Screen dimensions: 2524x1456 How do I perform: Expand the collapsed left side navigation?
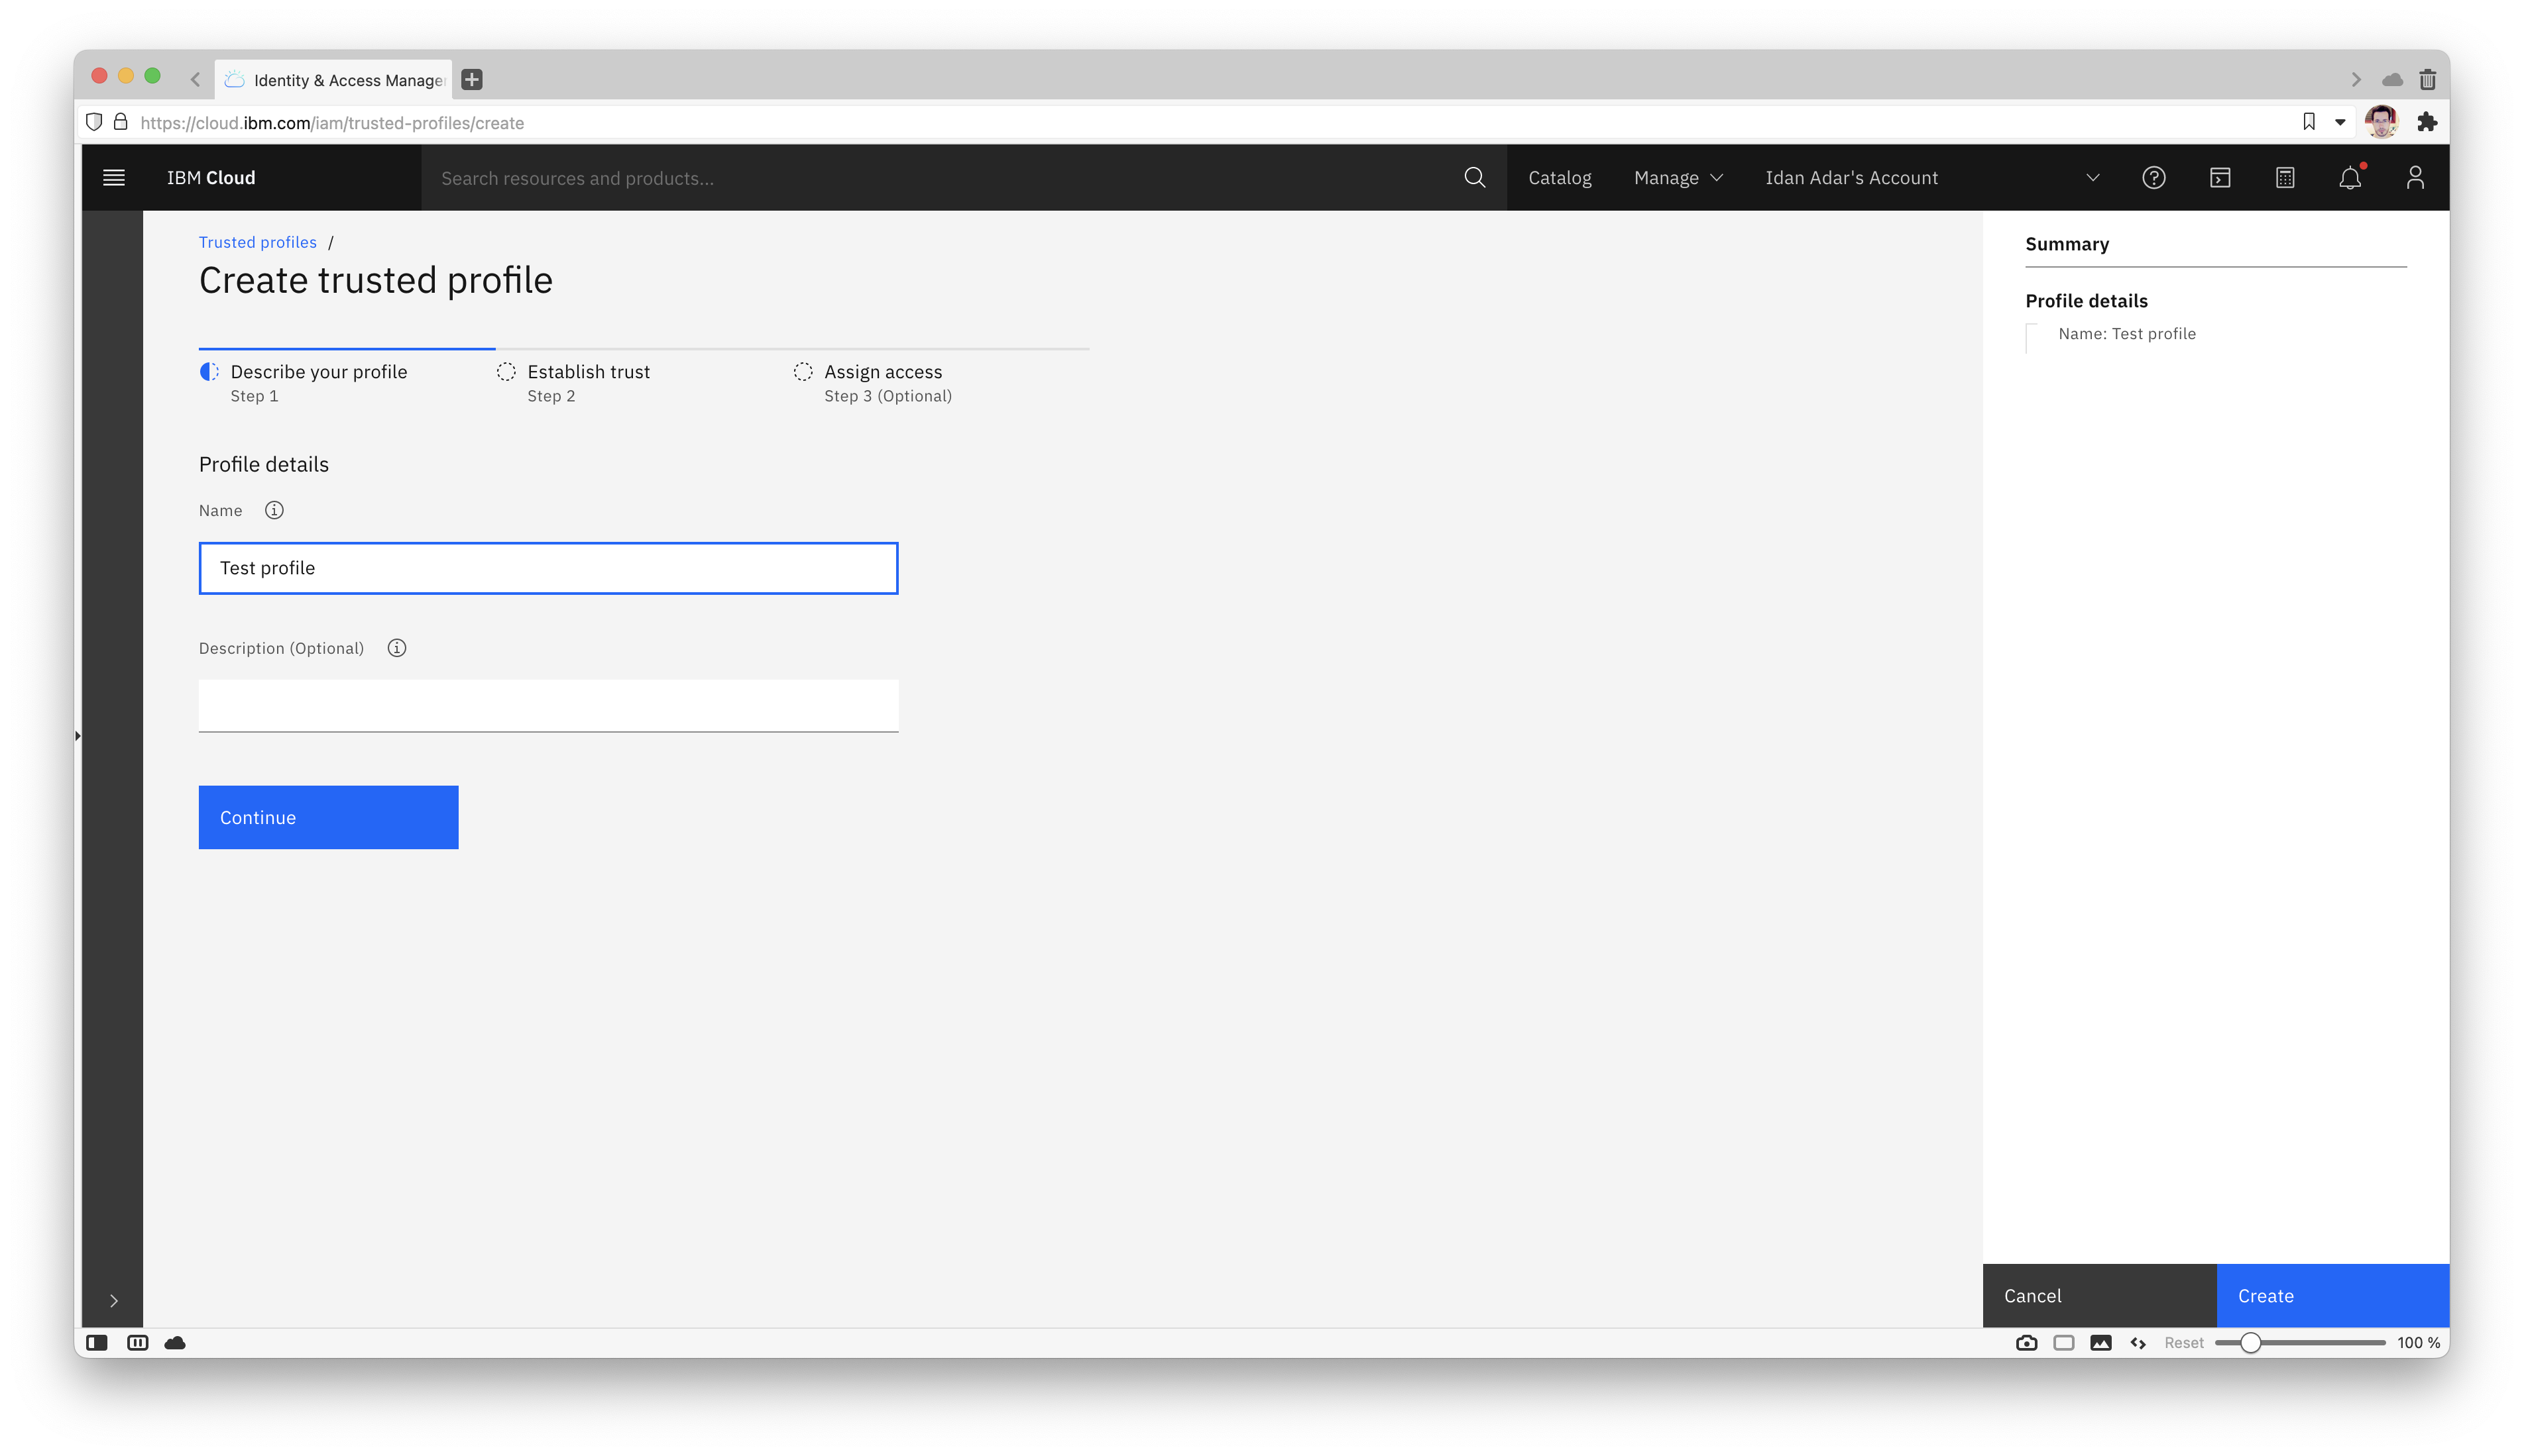point(114,1301)
